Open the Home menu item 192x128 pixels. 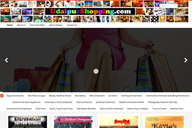tap(10, 25)
